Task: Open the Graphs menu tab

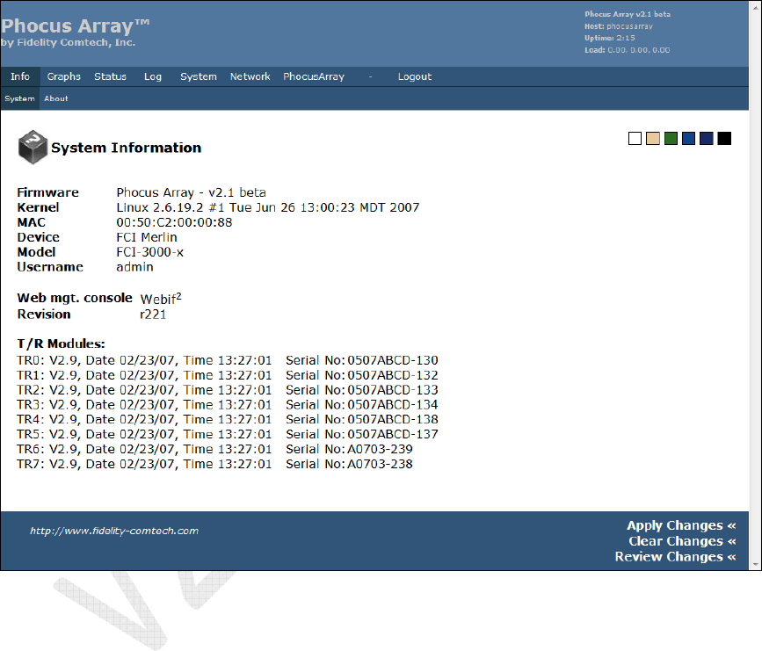Action: [x=63, y=76]
